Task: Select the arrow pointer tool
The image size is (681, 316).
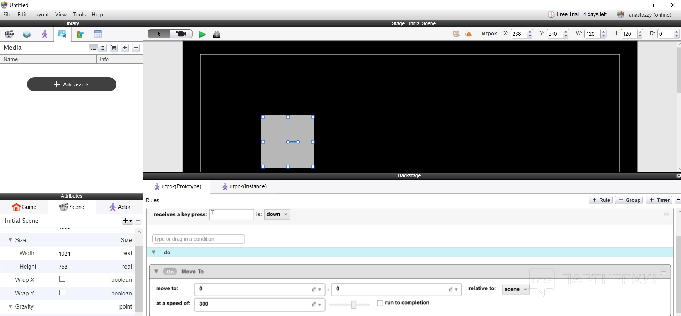Action: click(159, 34)
